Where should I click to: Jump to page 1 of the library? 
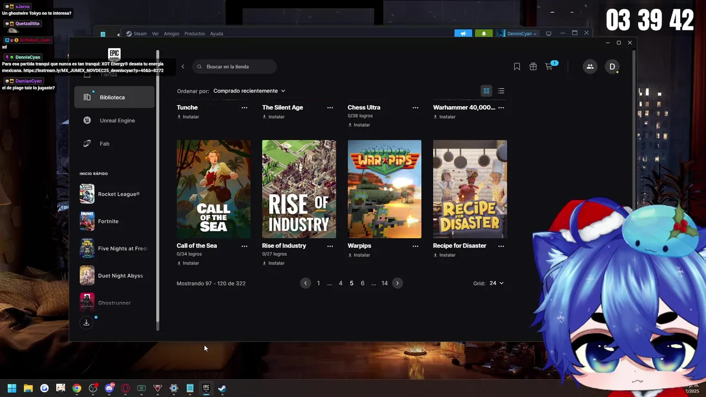click(x=318, y=283)
